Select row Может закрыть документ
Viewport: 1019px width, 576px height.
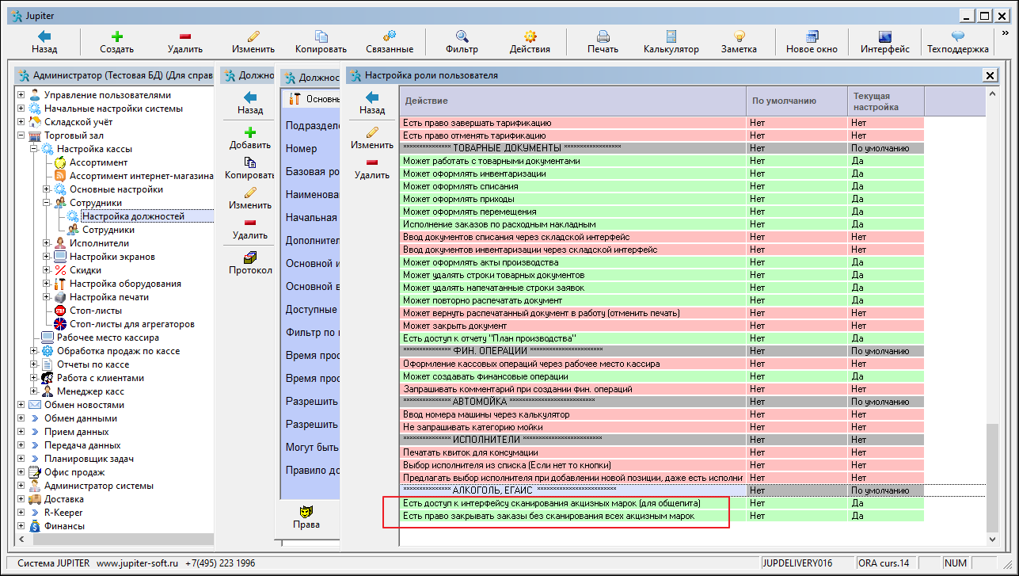click(662, 326)
